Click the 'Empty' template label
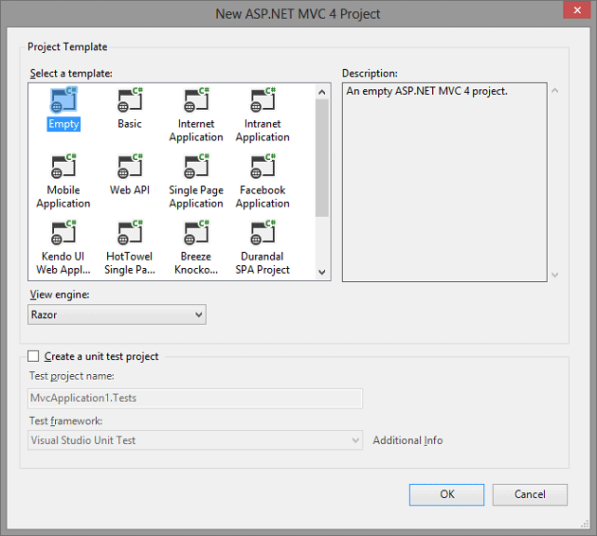The width and height of the screenshot is (597, 536). (x=63, y=124)
